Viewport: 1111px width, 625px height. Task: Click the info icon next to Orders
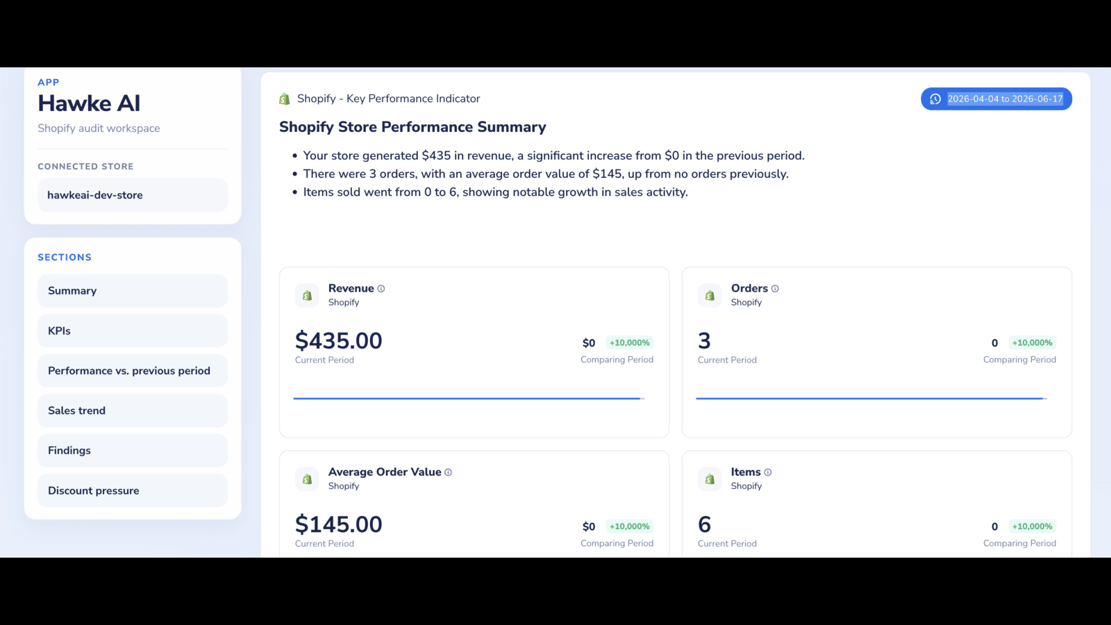(x=775, y=289)
